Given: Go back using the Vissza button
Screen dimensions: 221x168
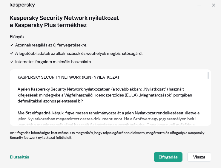Looking at the screenshot, I should tap(199, 157).
